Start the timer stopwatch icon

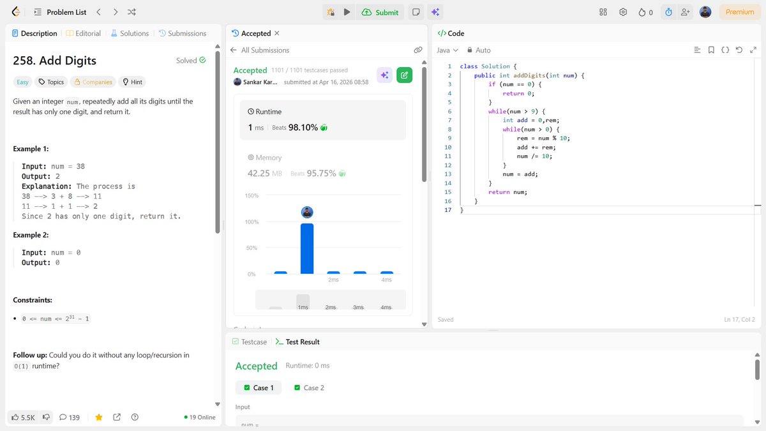click(x=668, y=12)
